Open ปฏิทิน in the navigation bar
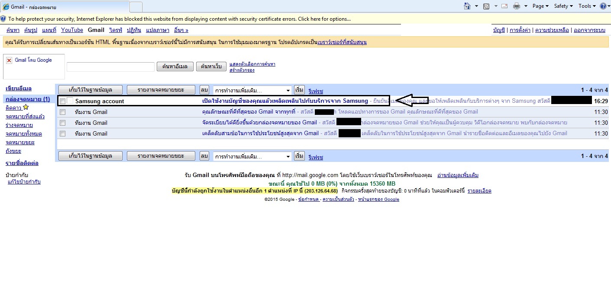Screen dimensions: 611x288 point(134,30)
